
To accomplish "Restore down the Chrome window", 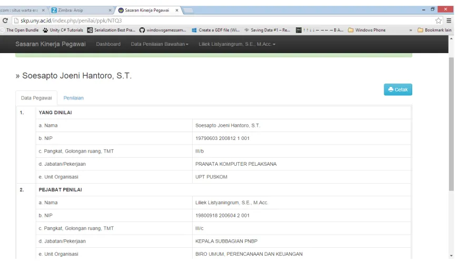I will coord(433,9).
